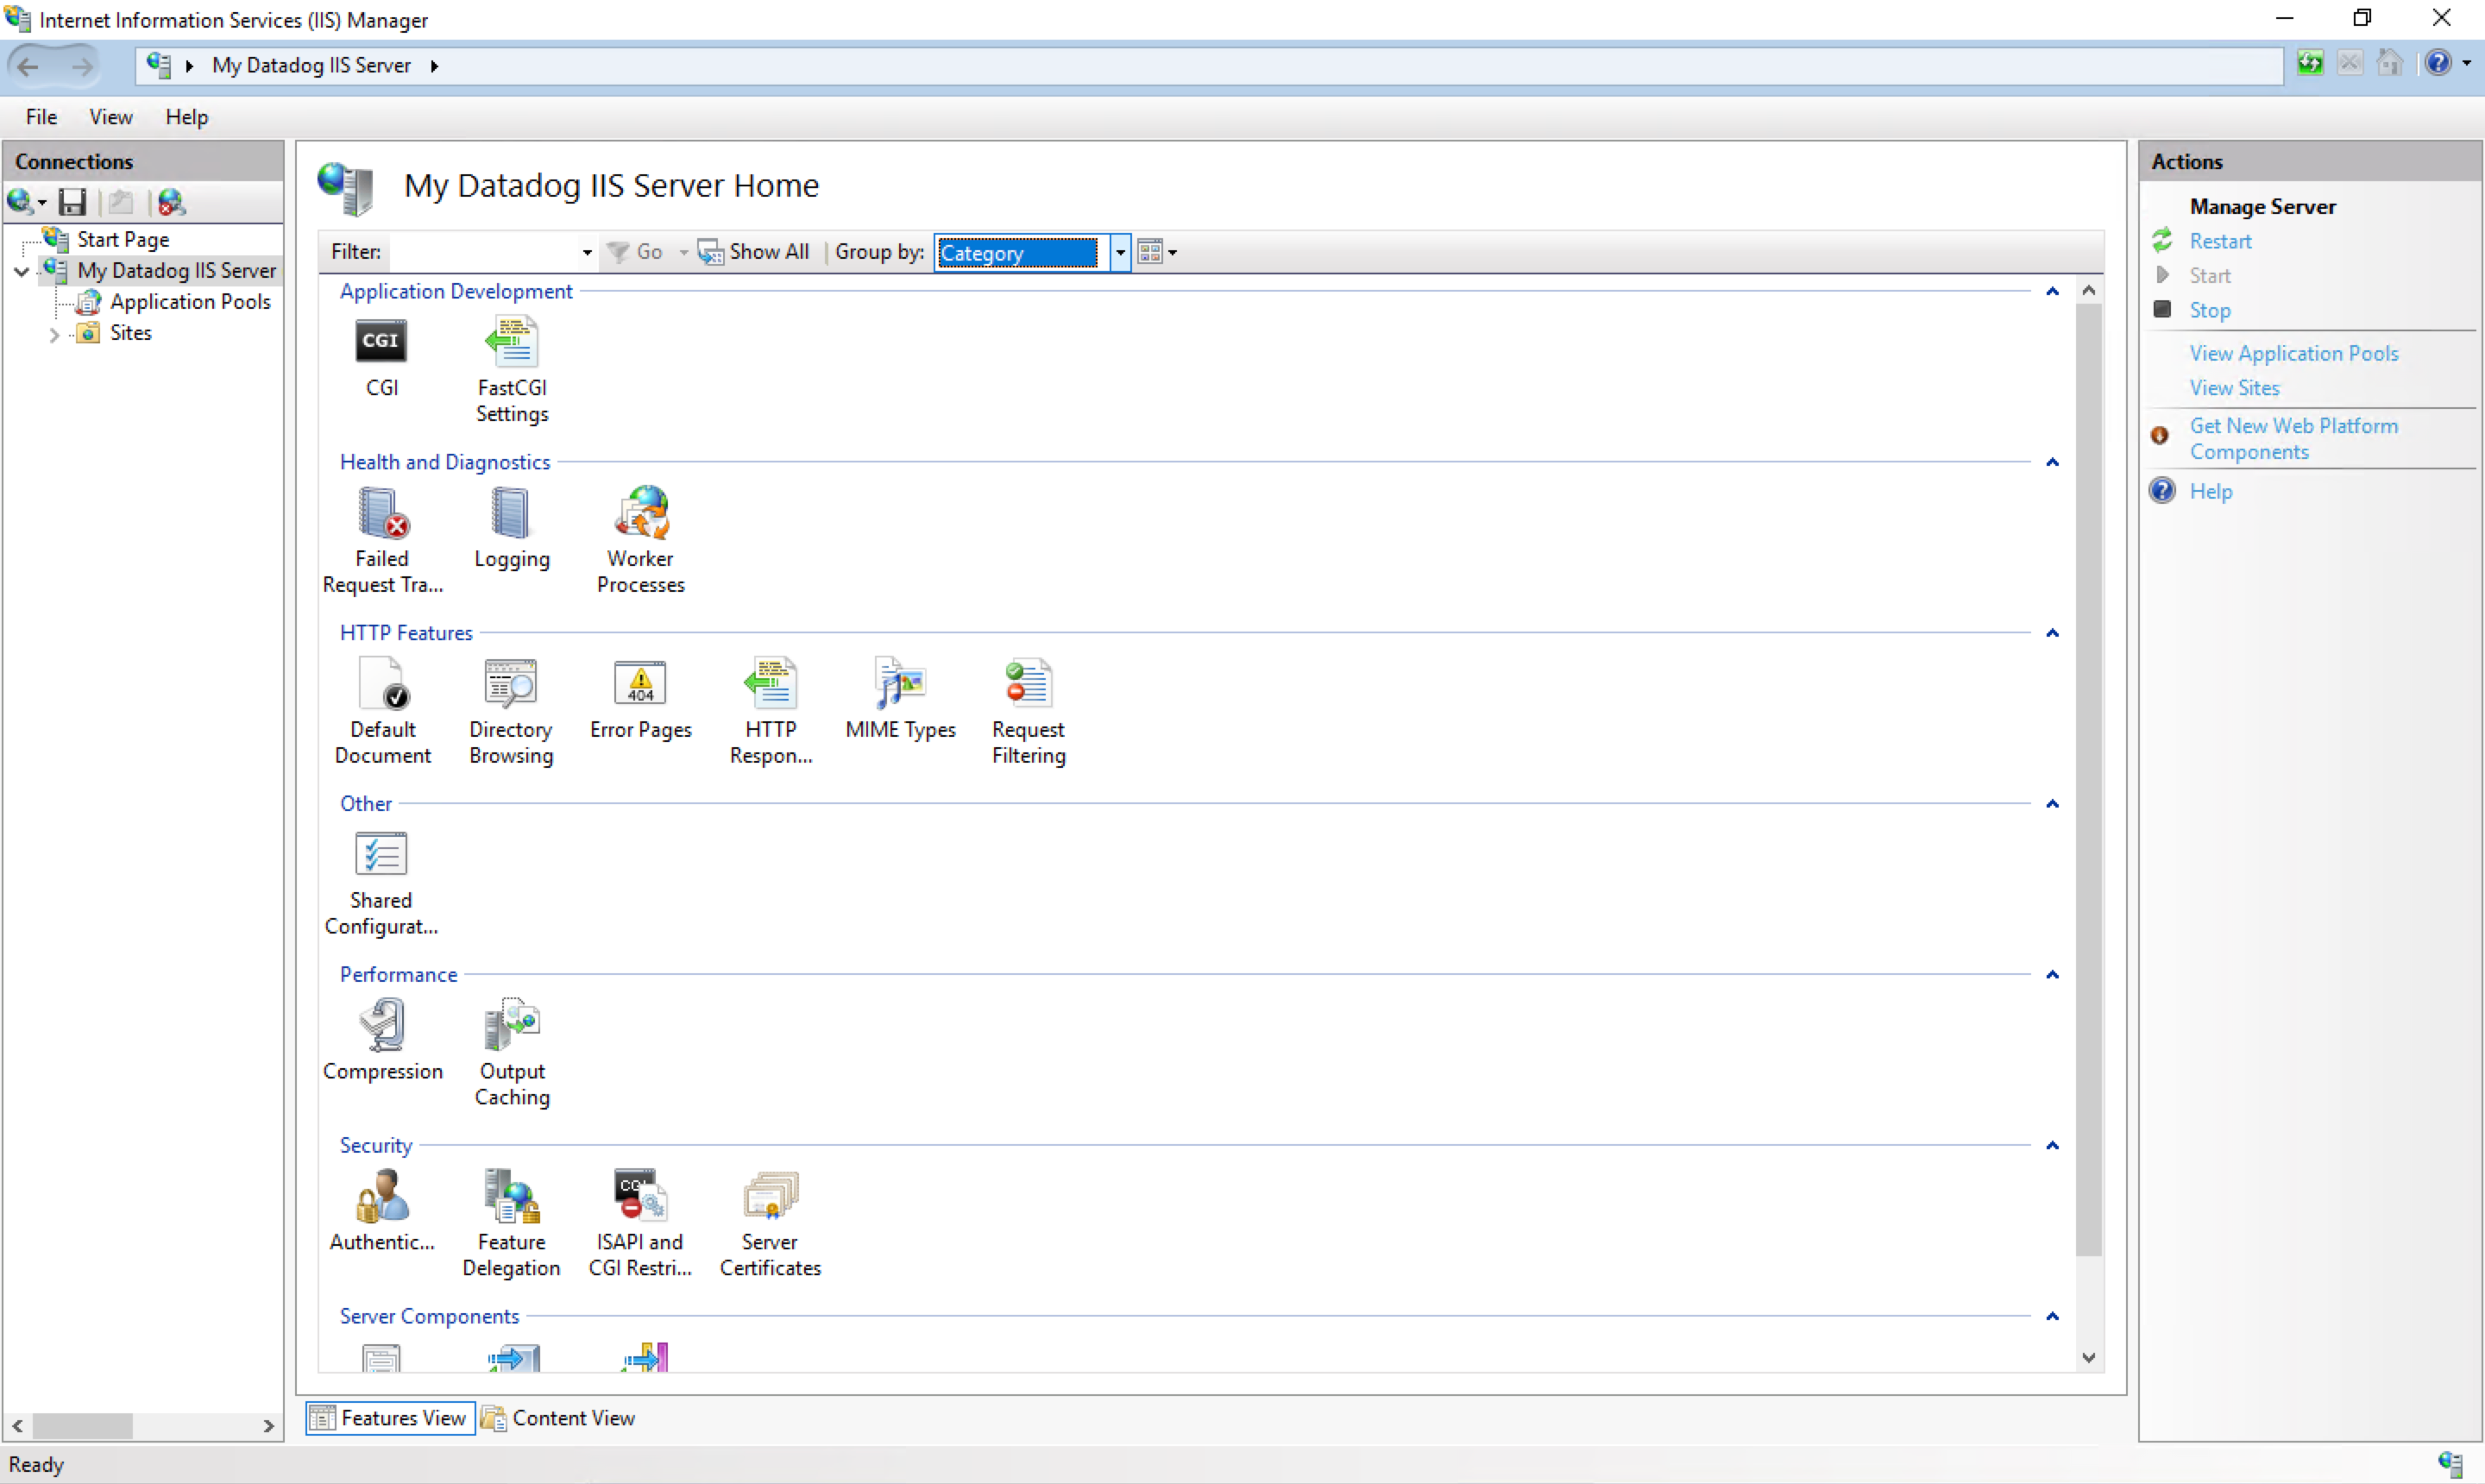Open the View menu

110,117
